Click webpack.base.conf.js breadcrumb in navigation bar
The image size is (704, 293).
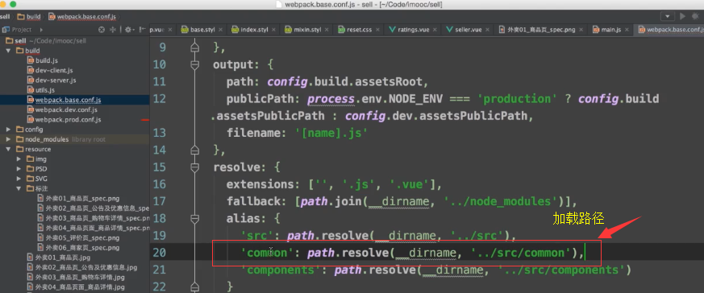[x=82, y=17]
